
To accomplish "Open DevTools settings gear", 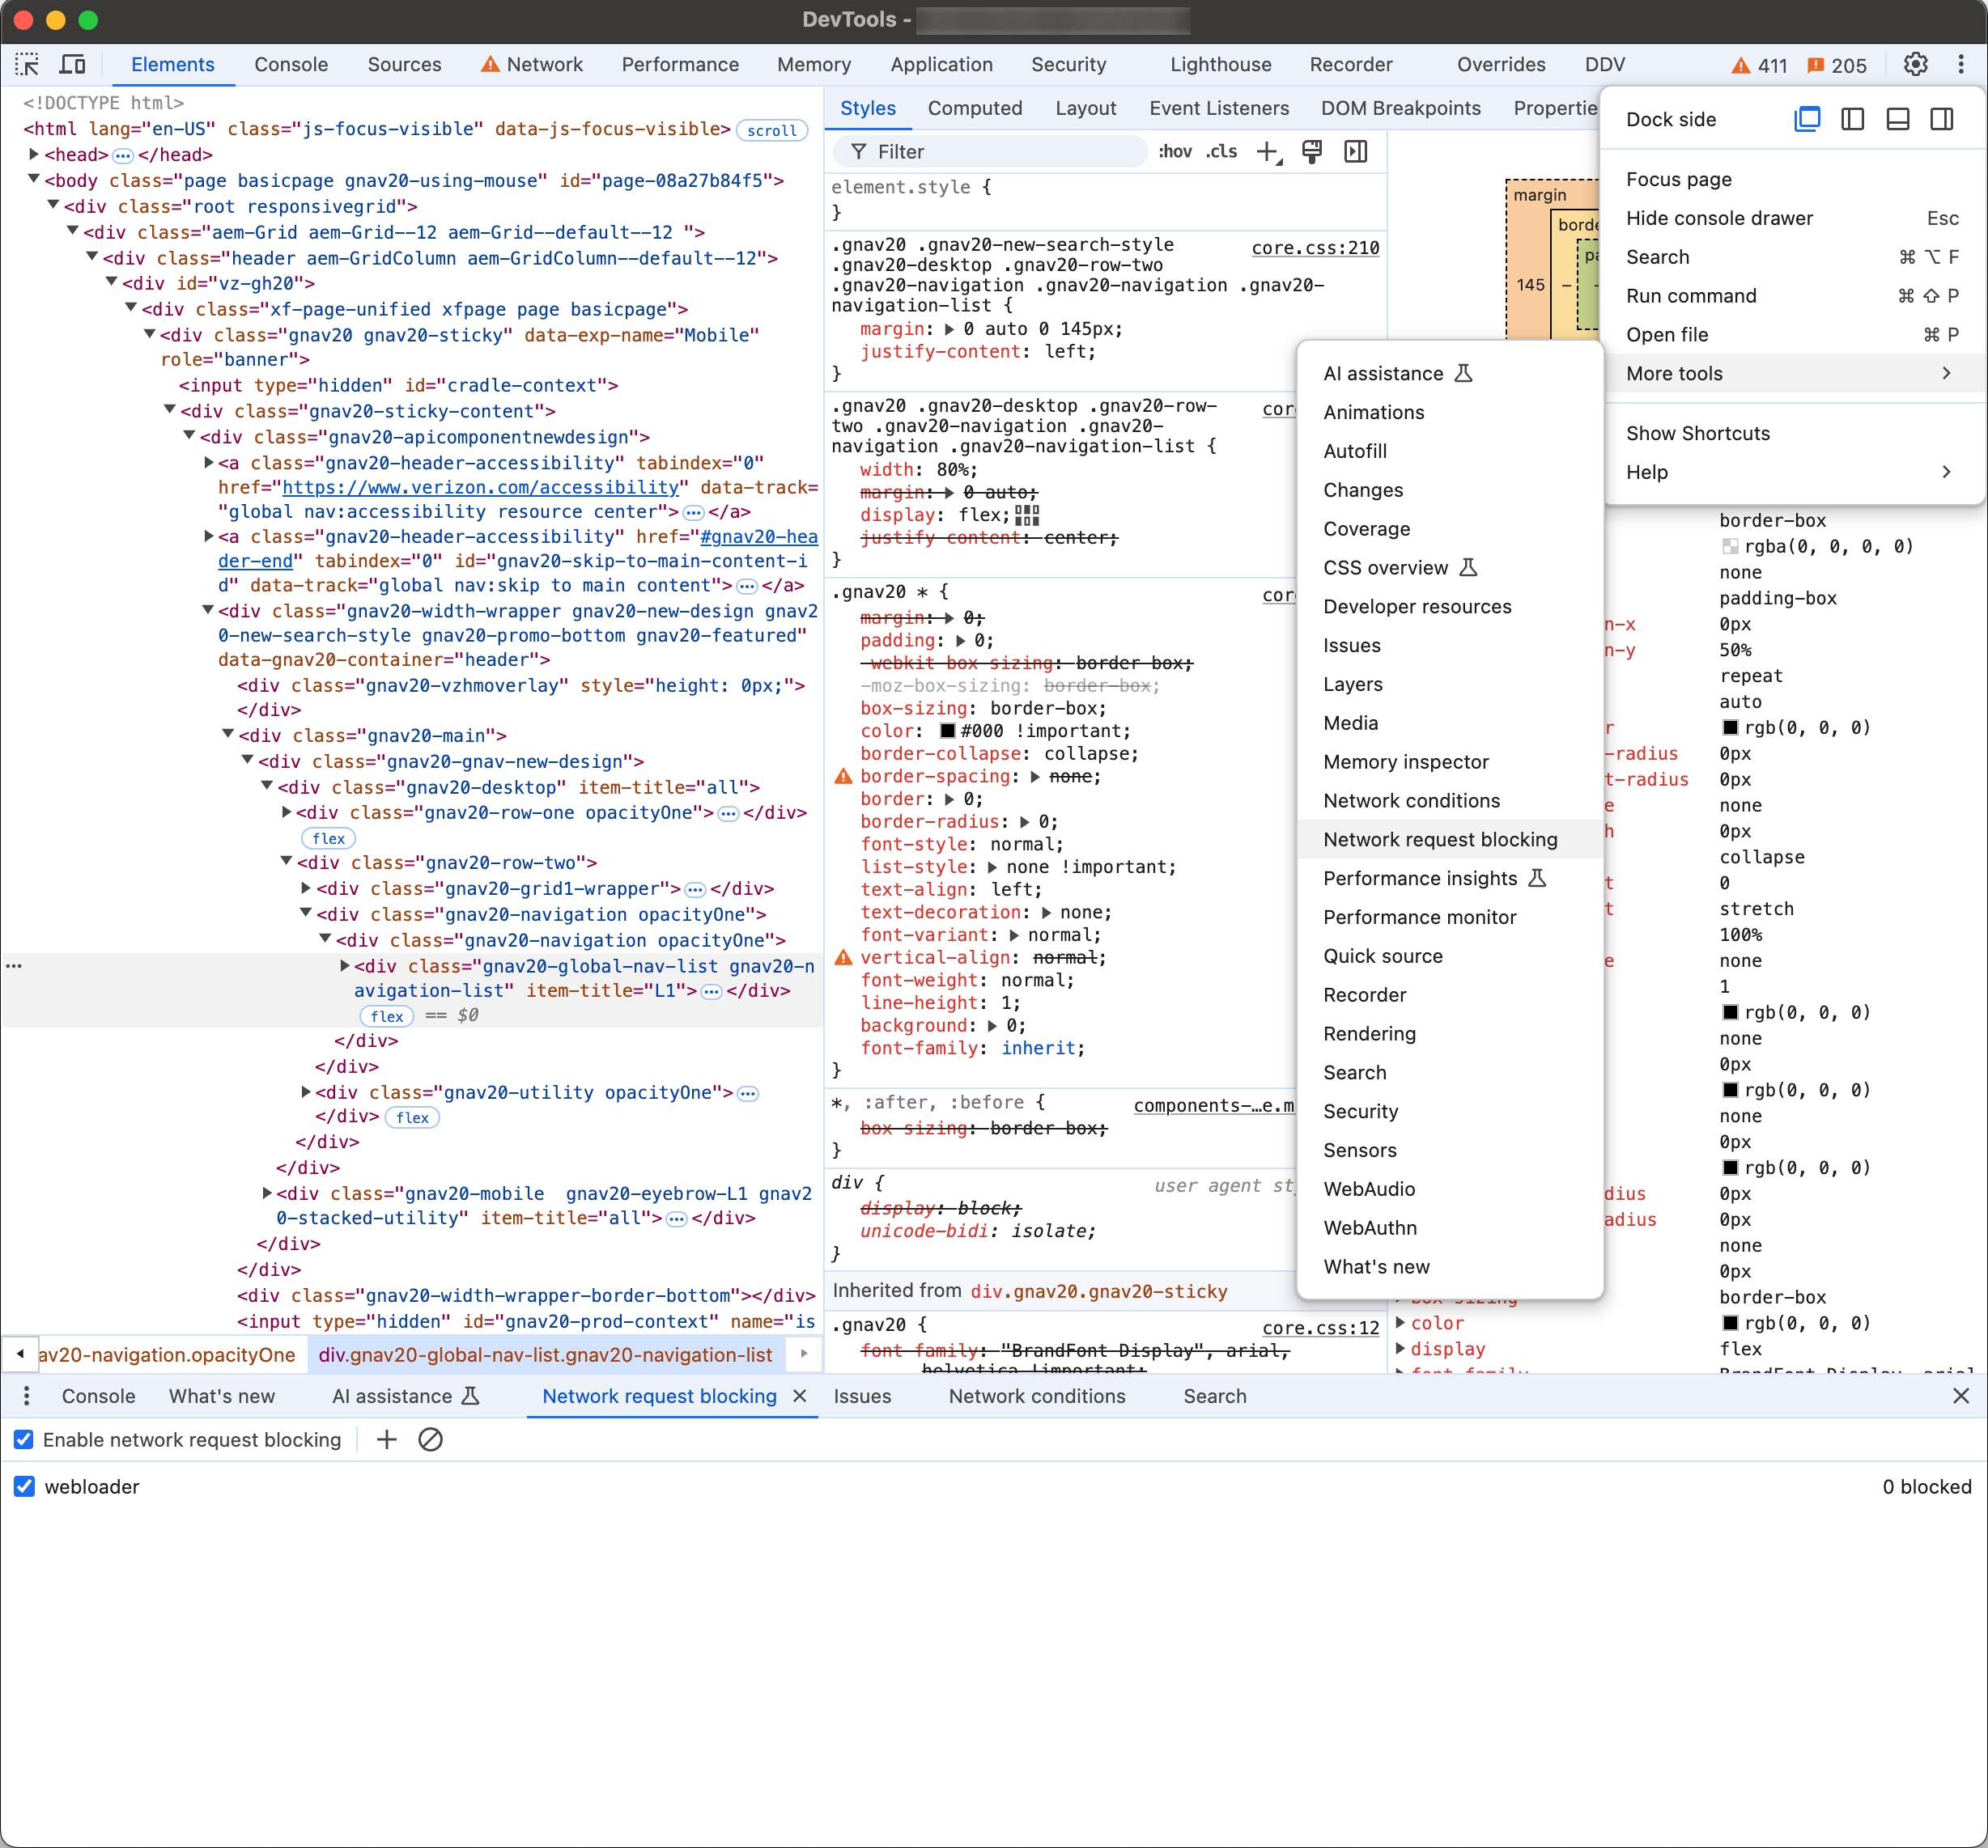I will coord(1915,65).
